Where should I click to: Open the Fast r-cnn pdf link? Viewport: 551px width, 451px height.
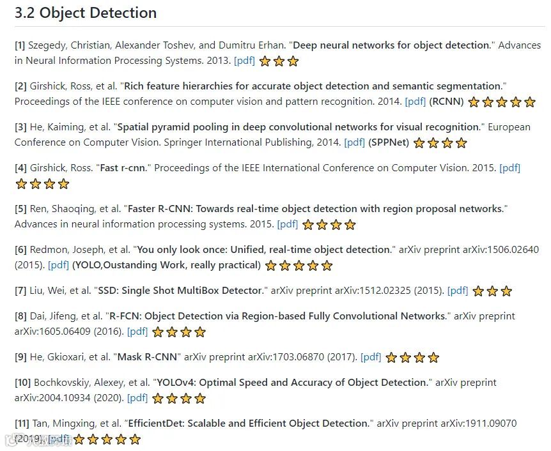510,168
